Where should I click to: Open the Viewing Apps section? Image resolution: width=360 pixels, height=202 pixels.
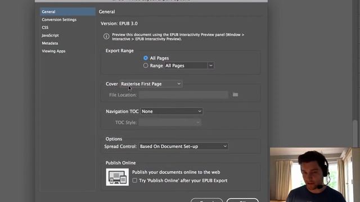(53, 51)
